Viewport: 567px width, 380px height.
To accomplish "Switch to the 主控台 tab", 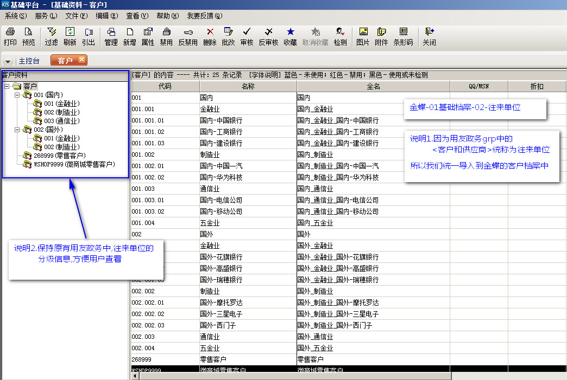I will click(29, 61).
